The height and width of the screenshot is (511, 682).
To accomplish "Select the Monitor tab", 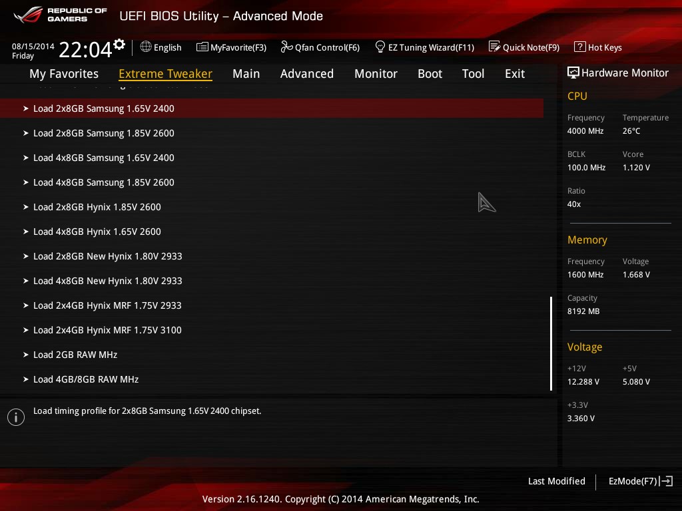I will coord(376,74).
